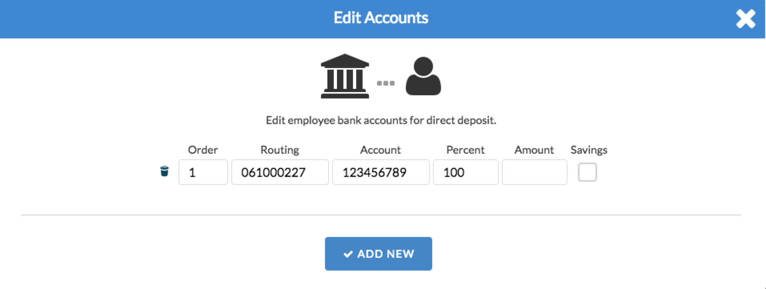766x289 pixels.
Task: Click into the Percent field with 100
Action: click(465, 172)
